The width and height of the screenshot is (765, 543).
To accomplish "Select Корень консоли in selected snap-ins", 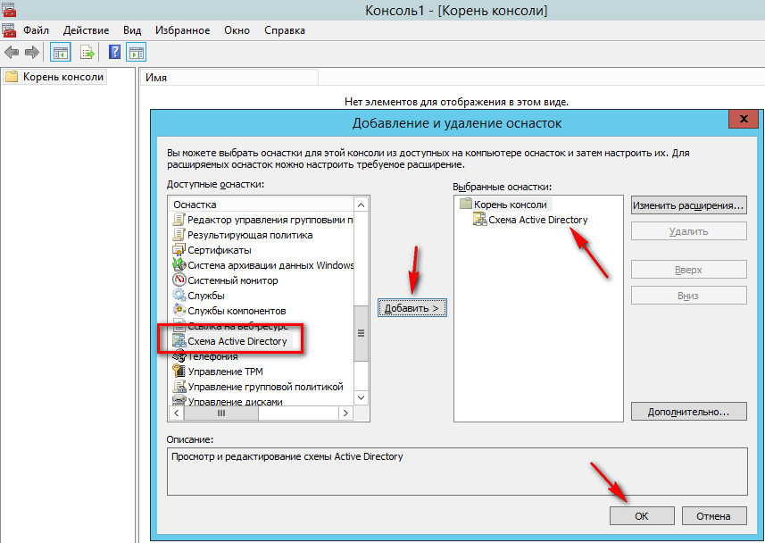I will pyautogui.click(x=511, y=205).
